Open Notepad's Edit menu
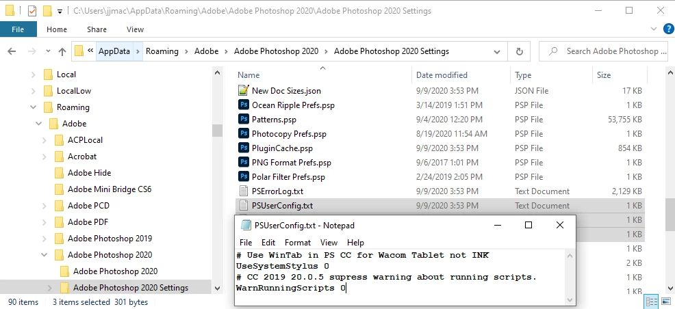 (268, 243)
